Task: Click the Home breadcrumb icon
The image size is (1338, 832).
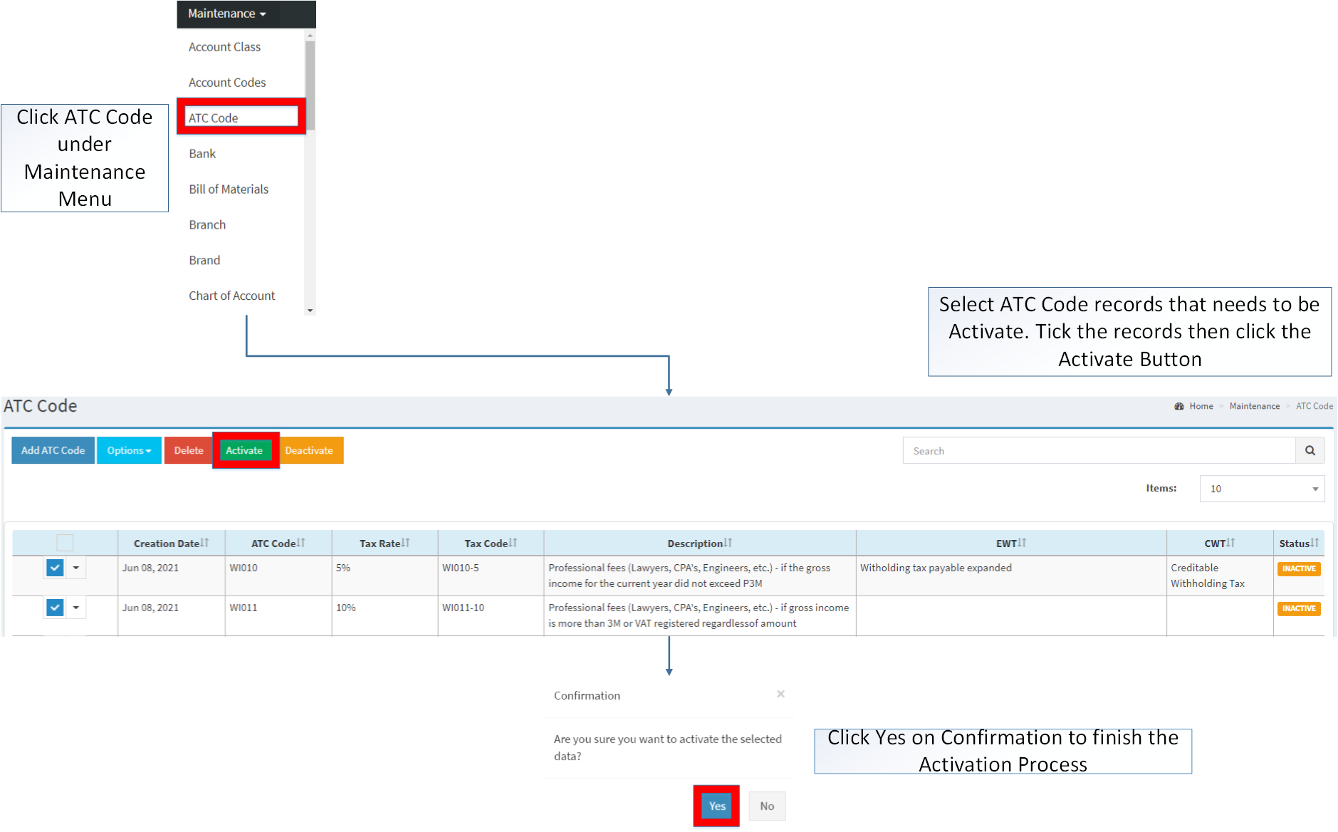Action: (x=1180, y=406)
